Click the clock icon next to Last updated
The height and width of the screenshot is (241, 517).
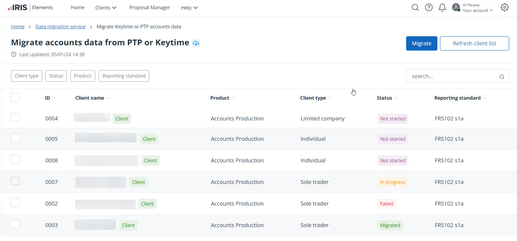click(x=14, y=54)
